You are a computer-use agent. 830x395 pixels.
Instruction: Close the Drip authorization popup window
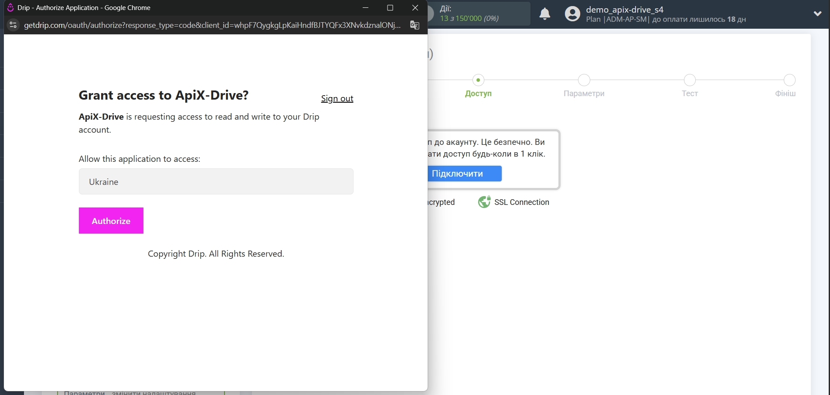coord(415,7)
